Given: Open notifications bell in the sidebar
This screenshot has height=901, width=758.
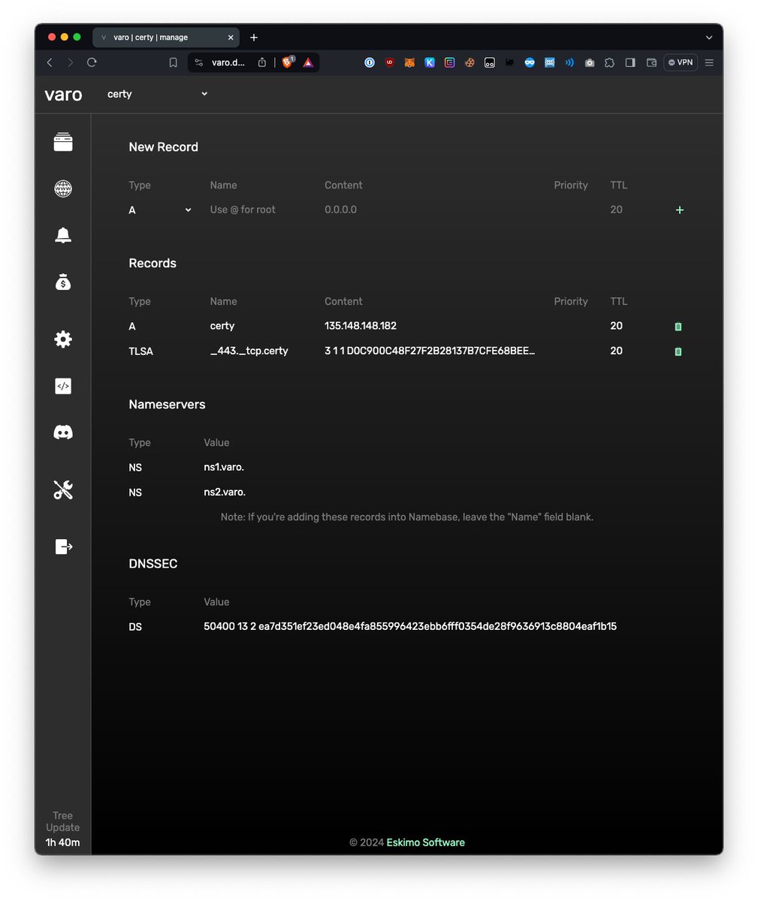Looking at the screenshot, I should pyautogui.click(x=63, y=235).
